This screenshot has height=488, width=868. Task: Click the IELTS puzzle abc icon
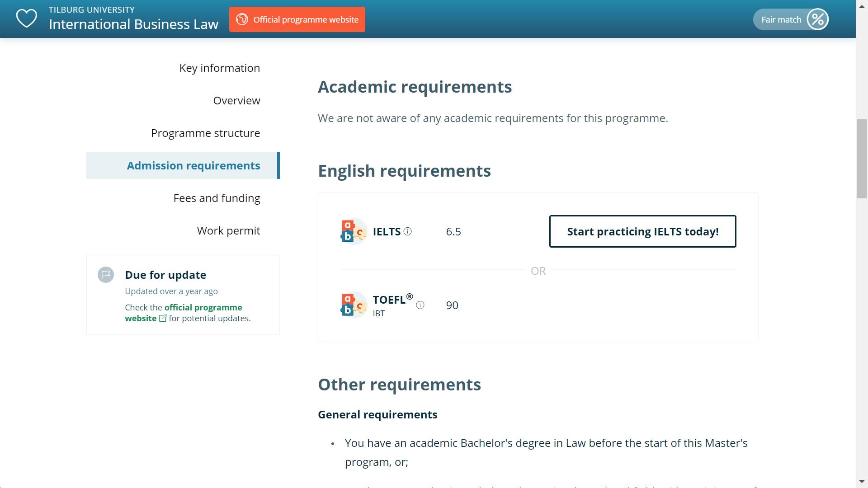pyautogui.click(x=353, y=231)
